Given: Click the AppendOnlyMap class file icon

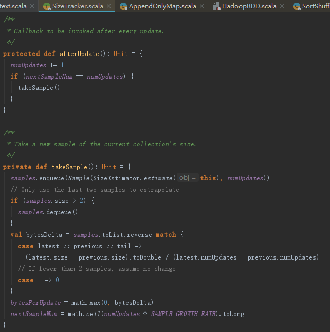Looking at the screenshot, I should click(x=123, y=6).
